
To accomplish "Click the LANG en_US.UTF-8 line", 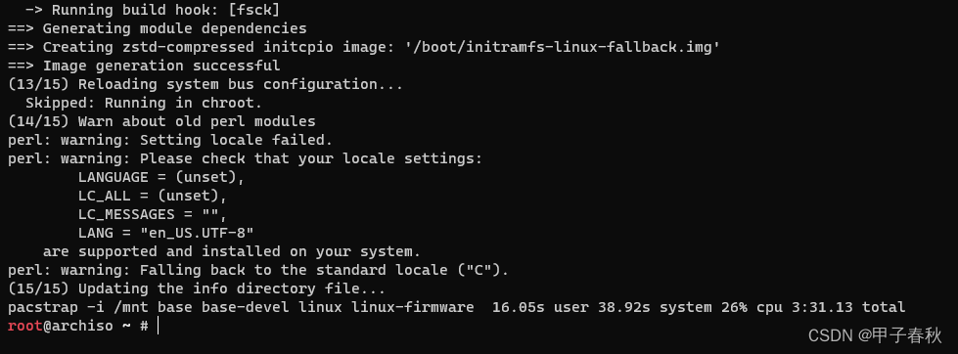I will coord(166,233).
